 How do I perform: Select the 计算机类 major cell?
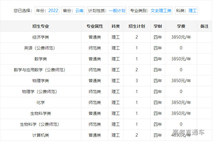(41, 135)
